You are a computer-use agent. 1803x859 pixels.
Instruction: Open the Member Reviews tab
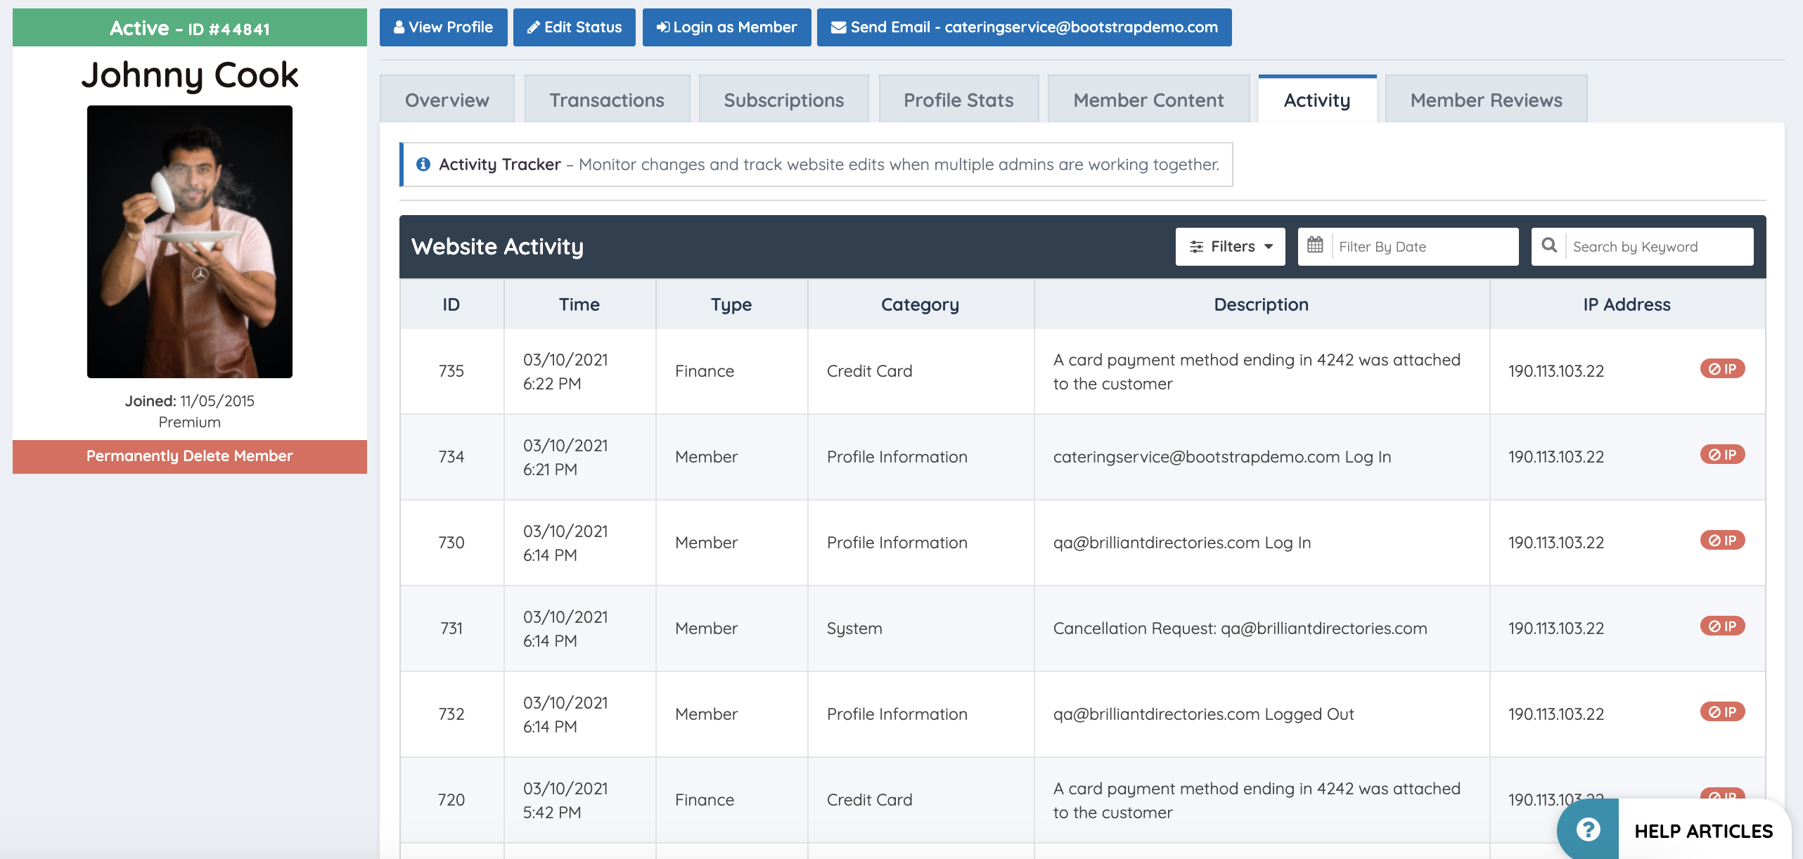1486,101
